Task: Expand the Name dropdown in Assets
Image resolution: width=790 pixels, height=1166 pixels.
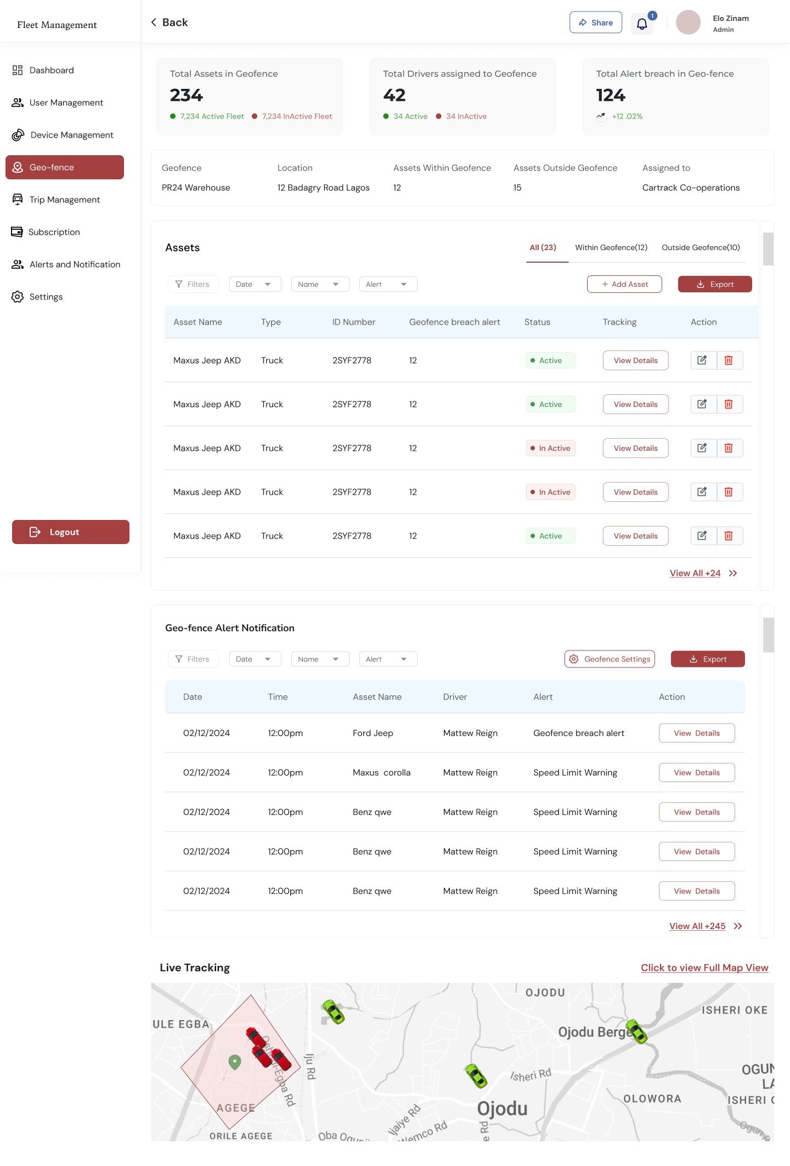Action: (320, 284)
